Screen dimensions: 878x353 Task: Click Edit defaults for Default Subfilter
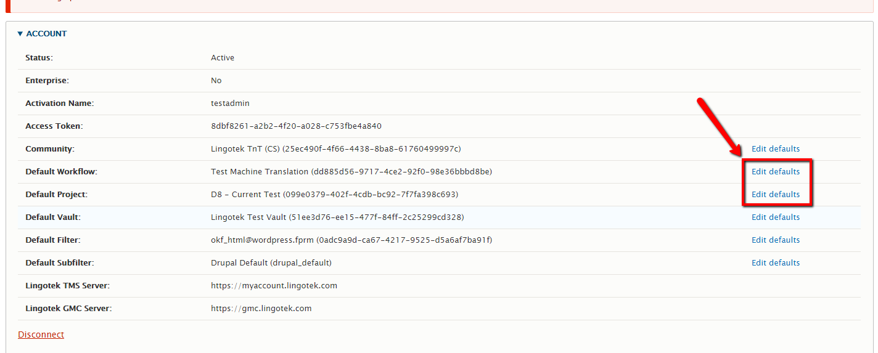775,262
